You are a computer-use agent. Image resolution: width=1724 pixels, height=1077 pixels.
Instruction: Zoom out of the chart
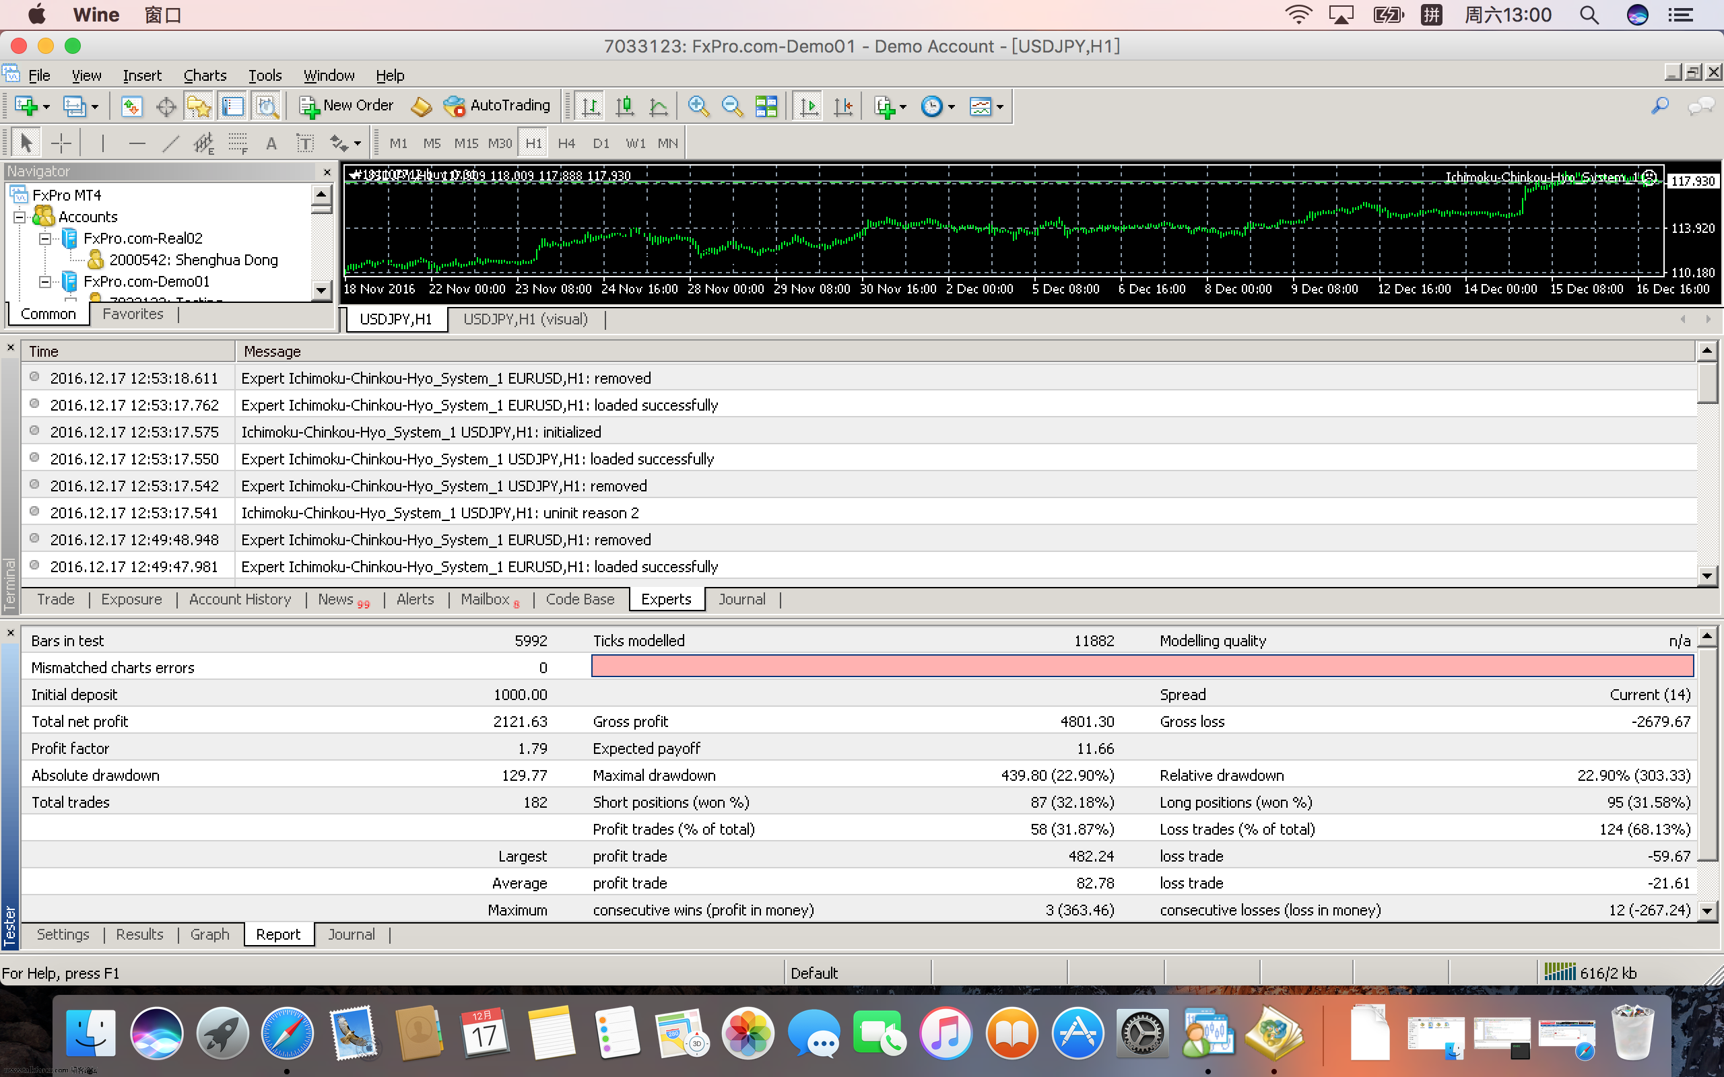click(x=732, y=107)
